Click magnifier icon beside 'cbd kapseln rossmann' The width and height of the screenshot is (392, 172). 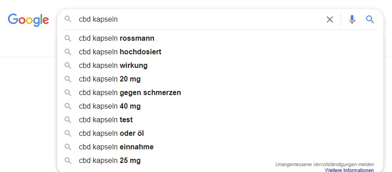click(x=68, y=38)
